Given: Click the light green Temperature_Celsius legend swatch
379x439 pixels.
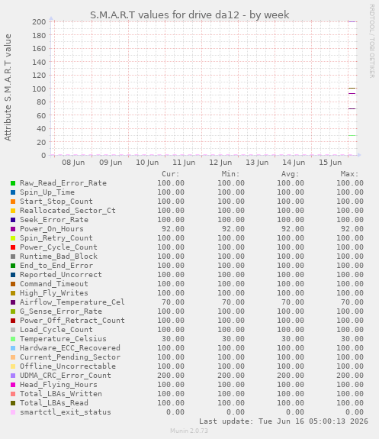Looking at the screenshot, I should coord(13,339).
